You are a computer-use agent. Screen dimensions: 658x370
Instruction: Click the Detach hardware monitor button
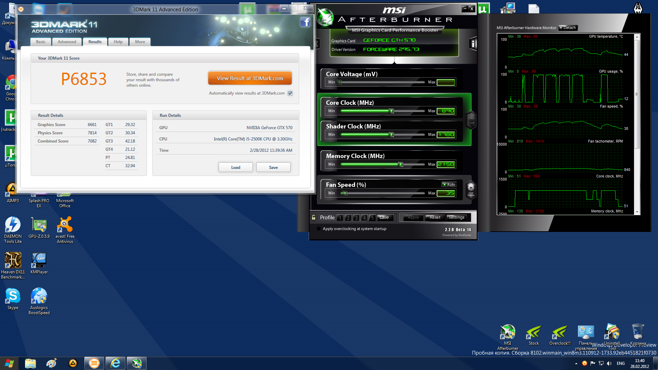click(x=568, y=28)
